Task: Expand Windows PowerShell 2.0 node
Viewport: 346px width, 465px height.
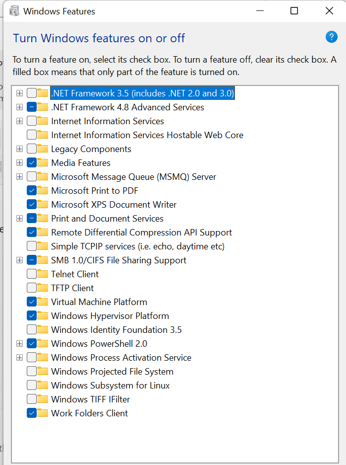Action: coord(19,343)
